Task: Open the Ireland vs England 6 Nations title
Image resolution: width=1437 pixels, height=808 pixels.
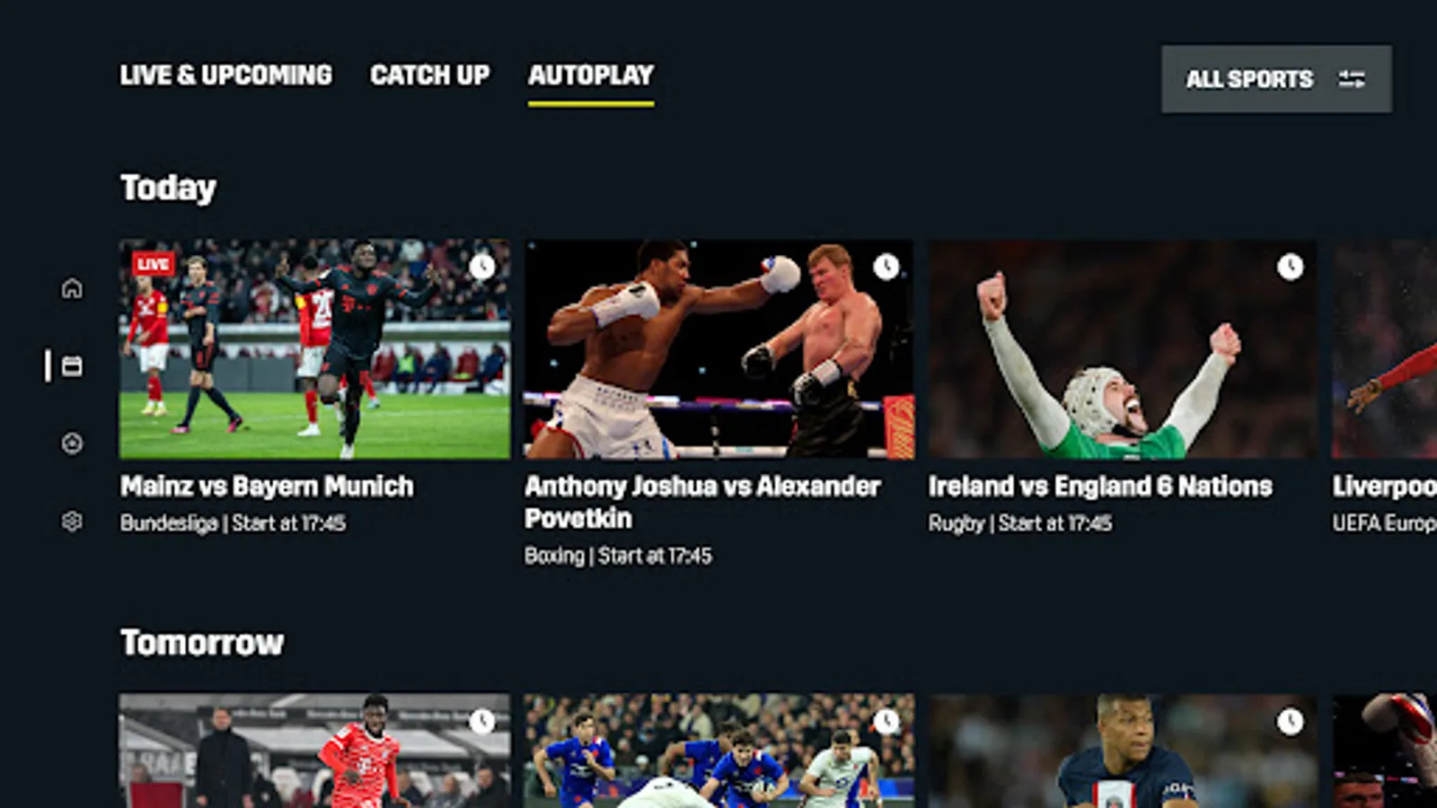Action: click(x=1100, y=487)
